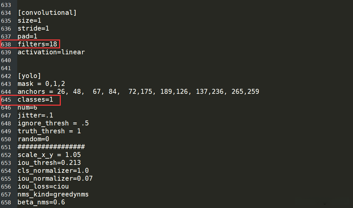Click the jitter=.1 line

tap(35, 116)
